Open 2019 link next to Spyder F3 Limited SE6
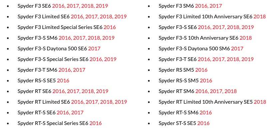The image size is (274, 132). point(121,17)
